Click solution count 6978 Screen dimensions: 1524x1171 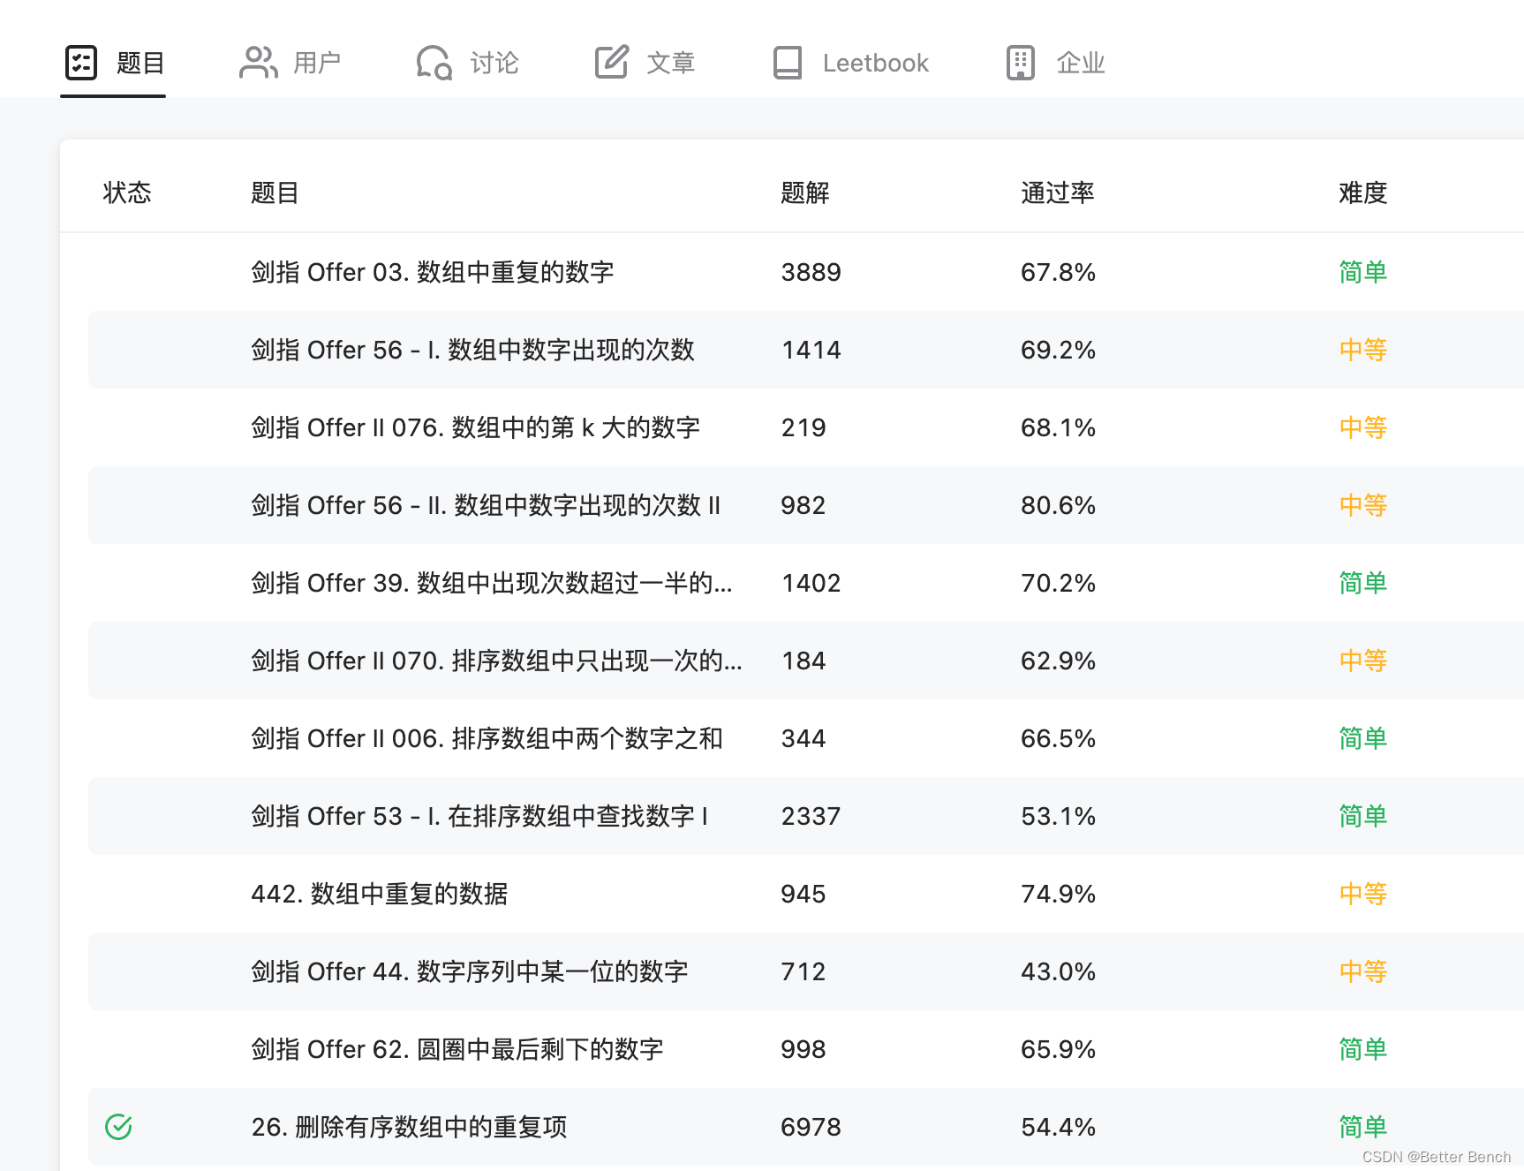(x=811, y=1127)
